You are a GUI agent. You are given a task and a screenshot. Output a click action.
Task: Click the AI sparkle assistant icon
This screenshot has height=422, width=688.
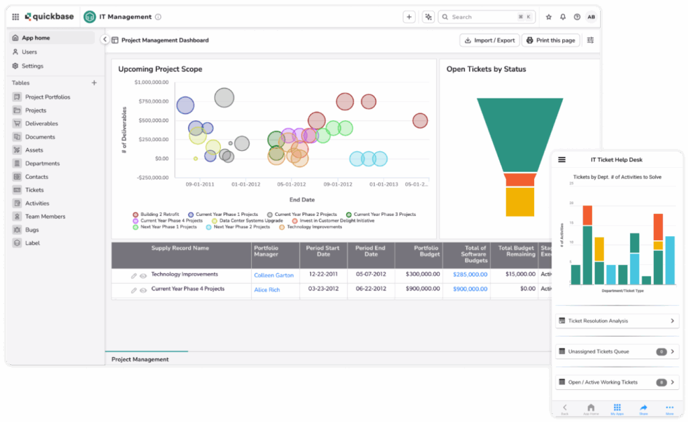click(x=429, y=17)
